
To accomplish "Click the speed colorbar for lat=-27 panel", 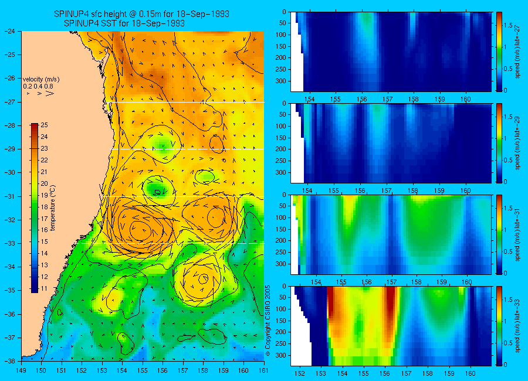I will 499,52.
